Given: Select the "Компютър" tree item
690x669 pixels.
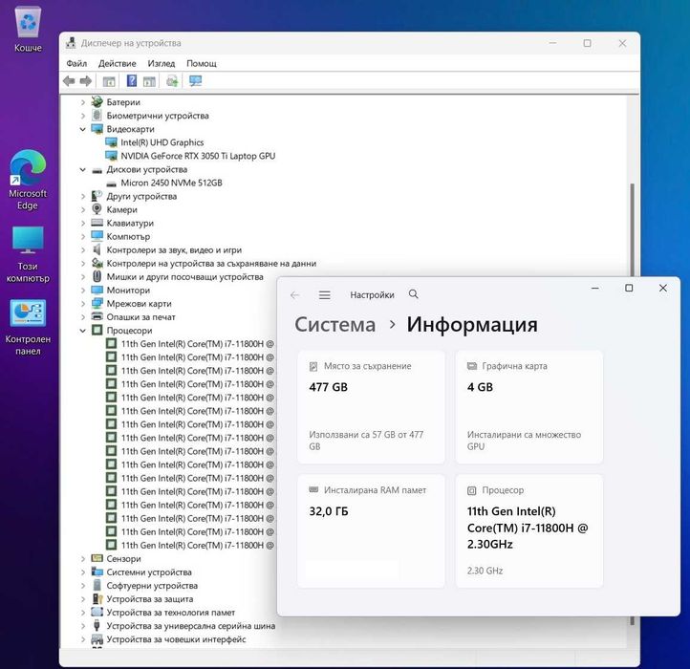Looking at the screenshot, I should (x=128, y=236).
